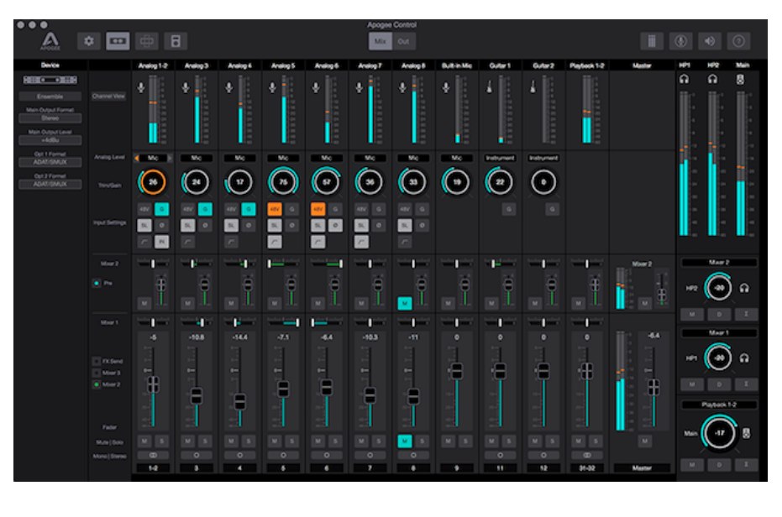Switch to the Out tab
782x517 pixels.
coord(404,41)
